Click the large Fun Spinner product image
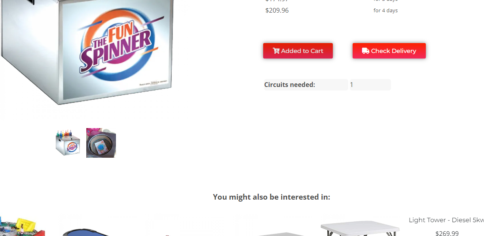Image resolution: width=484 pixels, height=236 pixels. pyautogui.click(x=87, y=52)
